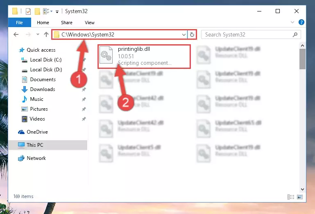This screenshot has height=214, width=315.
Task: Open Local Disk (D:) in sidebar
Action: click(x=42, y=70)
